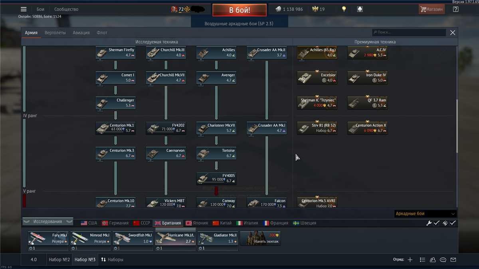Add squad member plus icon
Viewport: 479px width, 269px height.
[410, 260]
